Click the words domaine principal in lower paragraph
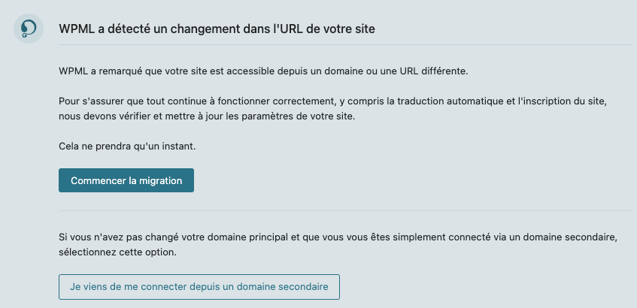 (253, 237)
